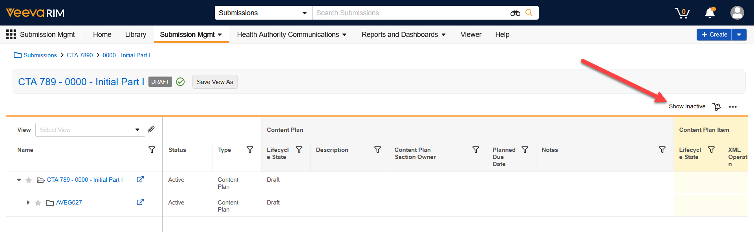
Task: Collapse the CTA 789 tree row
Action: [x=19, y=180]
